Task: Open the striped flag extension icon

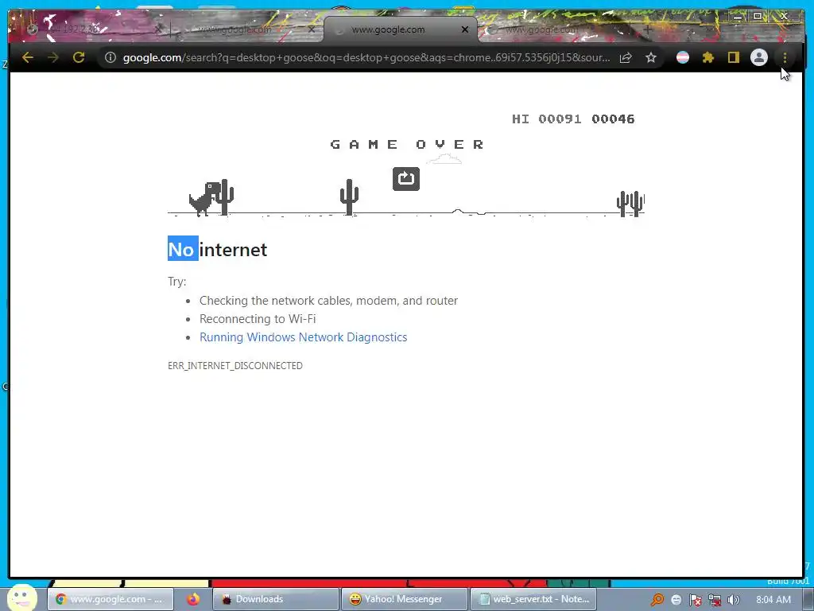Action: point(683,57)
